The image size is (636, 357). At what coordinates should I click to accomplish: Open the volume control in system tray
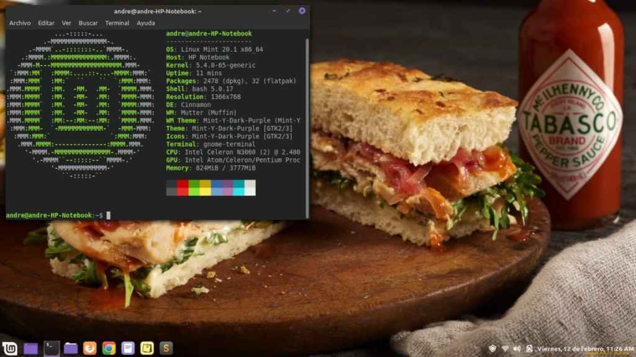click(517, 349)
